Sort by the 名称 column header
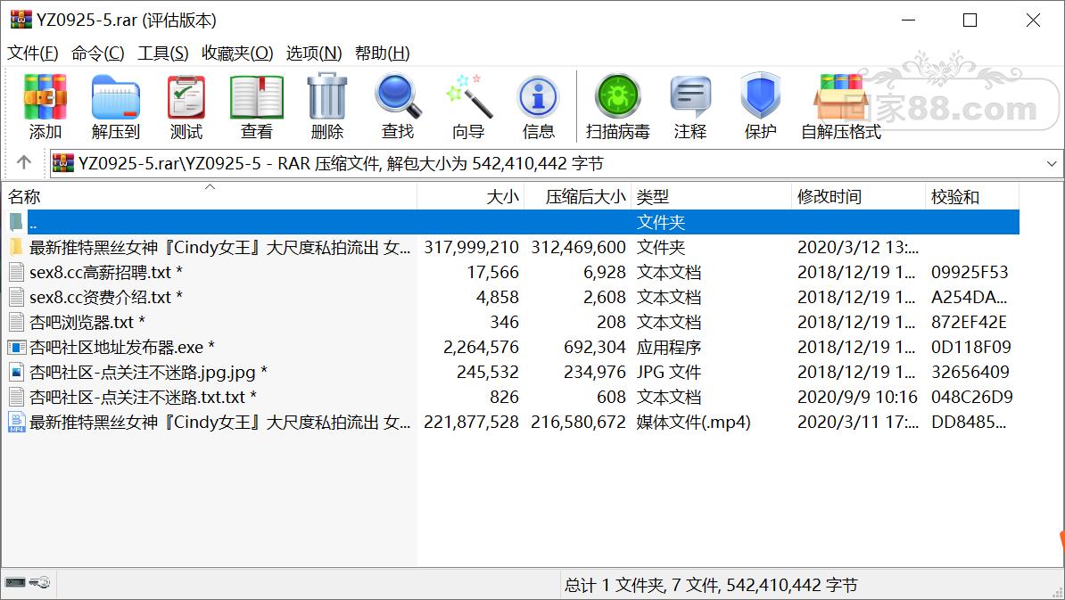 210,196
